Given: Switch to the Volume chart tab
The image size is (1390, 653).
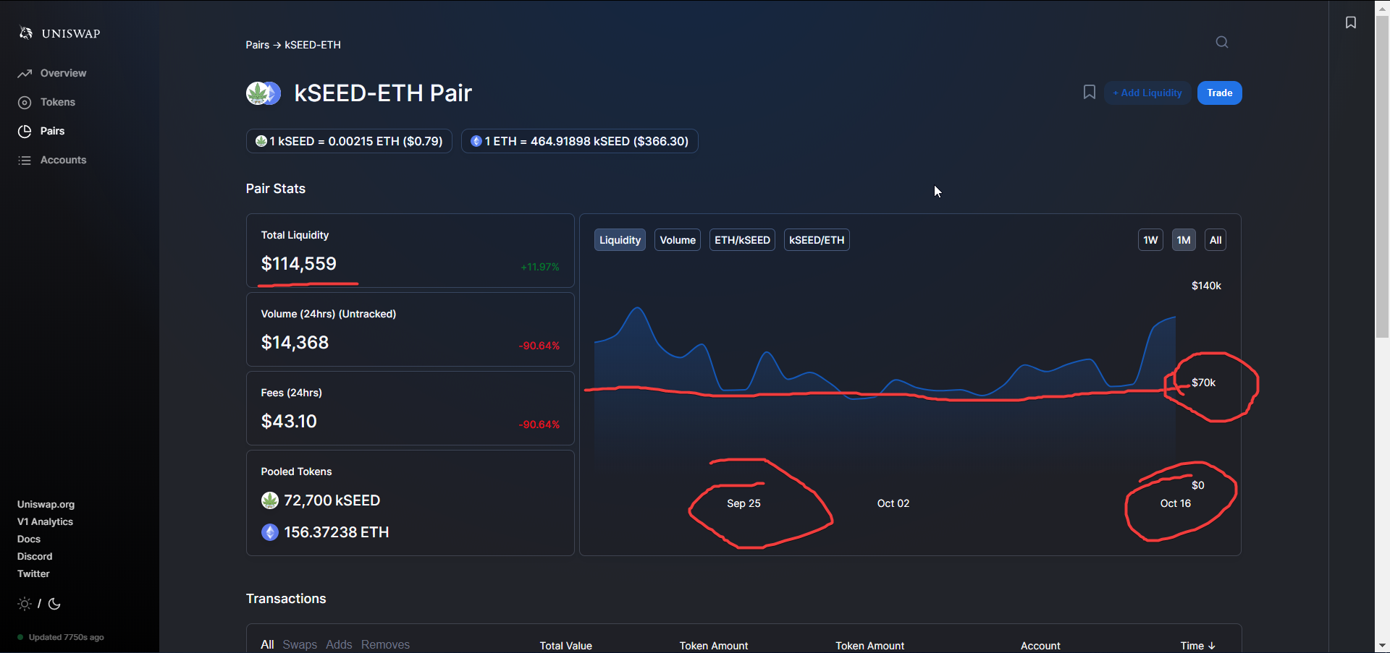Looking at the screenshot, I should [676, 239].
